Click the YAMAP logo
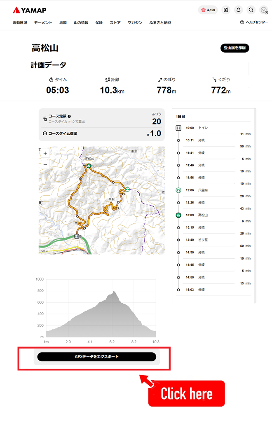The height and width of the screenshot is (433, 272). click(x=29, y=10)
